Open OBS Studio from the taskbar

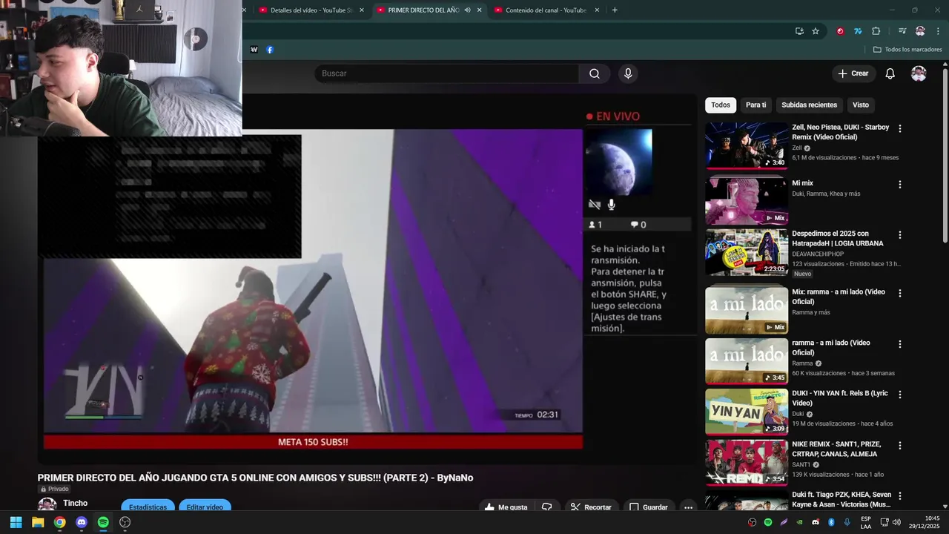tap(125, 522)
